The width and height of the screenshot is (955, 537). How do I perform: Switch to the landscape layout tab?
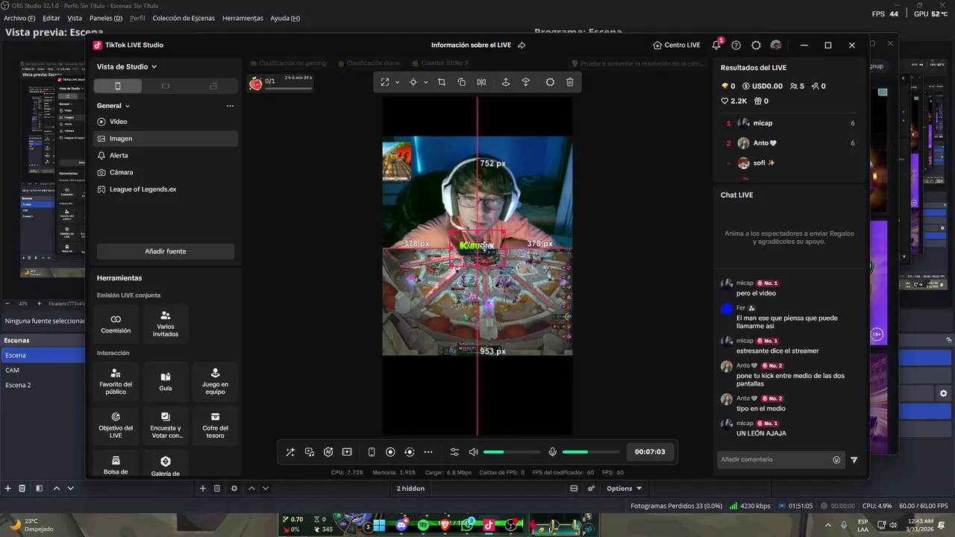tap(166, 86)
